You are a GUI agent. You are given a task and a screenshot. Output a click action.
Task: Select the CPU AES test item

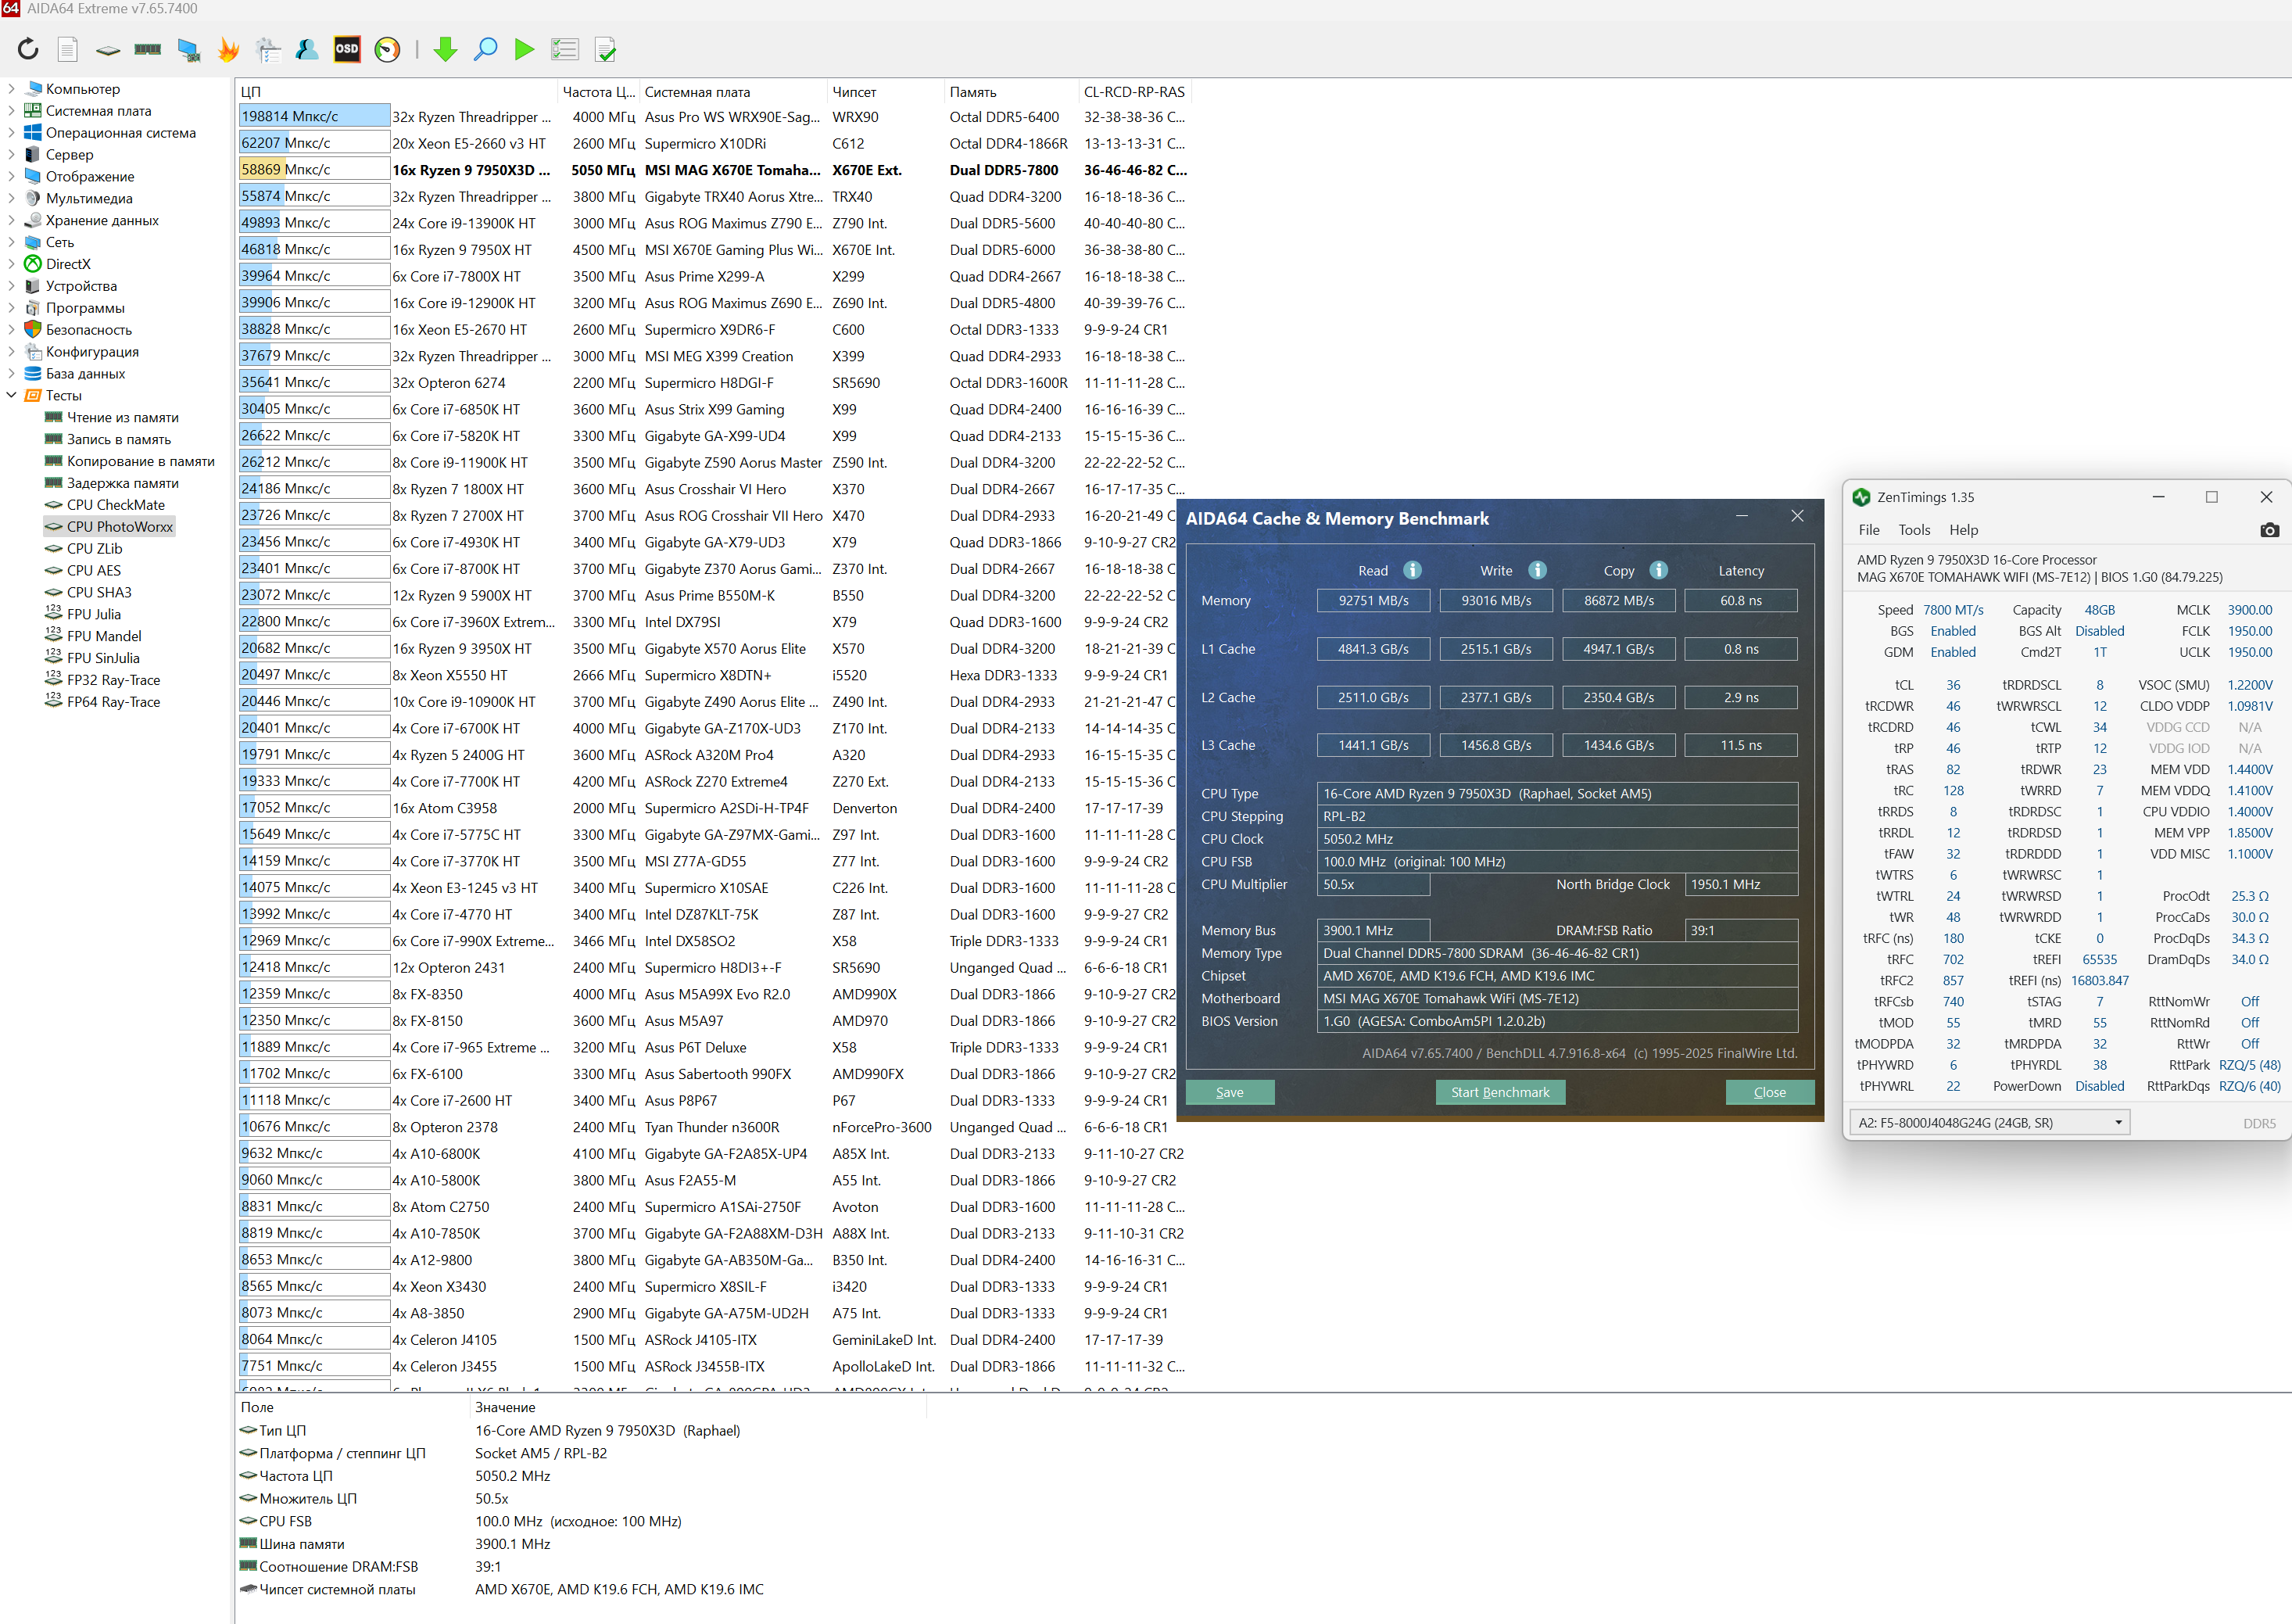pyautogui.click(x=94, y=570)
